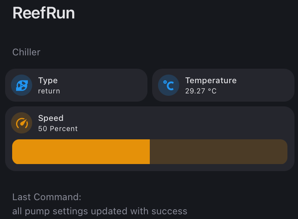The width and height of the screenshot is (298, 219).
Task: Click the "50 Percent" speed value
Action: [x=58, y=129]
